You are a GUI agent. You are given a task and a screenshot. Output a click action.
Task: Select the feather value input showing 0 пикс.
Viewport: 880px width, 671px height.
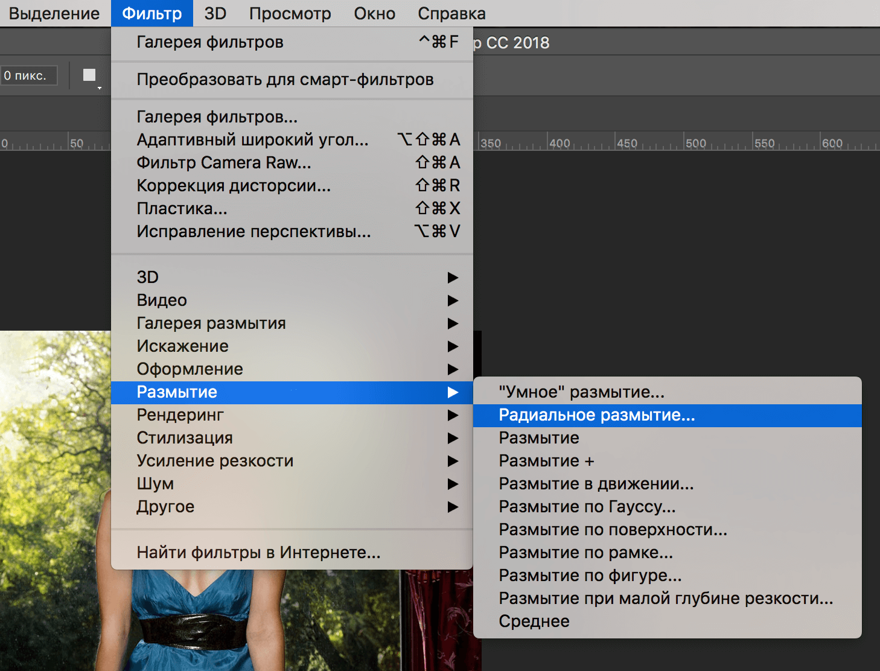(28, 74)
